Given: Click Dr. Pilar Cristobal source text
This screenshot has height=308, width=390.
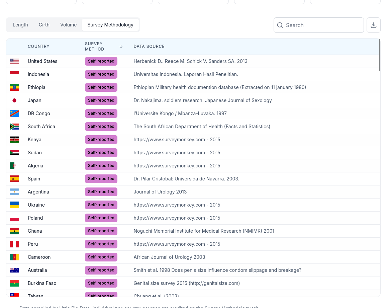Looking at the screenshot, I should [x=187, y=179].
